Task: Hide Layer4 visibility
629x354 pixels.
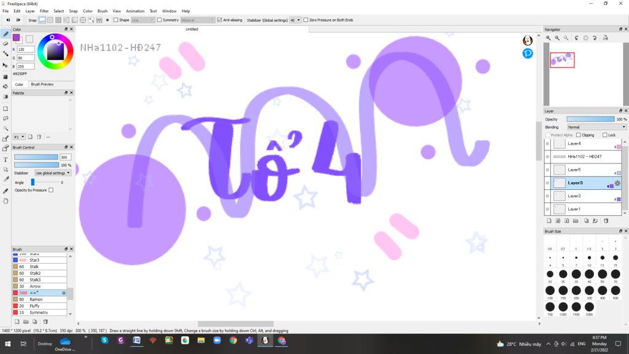Action: click(x=547, y=144)
